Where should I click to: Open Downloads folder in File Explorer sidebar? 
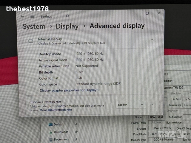[x=61, y=132]
